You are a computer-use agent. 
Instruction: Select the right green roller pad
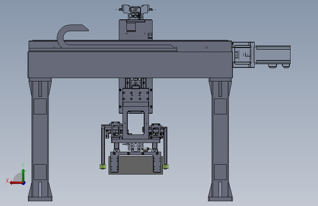click(x=166, y=167)
